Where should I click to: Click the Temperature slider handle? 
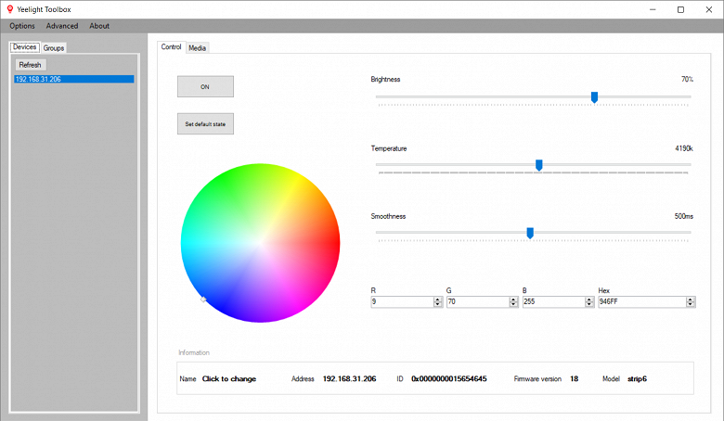(x=539, y=165)
